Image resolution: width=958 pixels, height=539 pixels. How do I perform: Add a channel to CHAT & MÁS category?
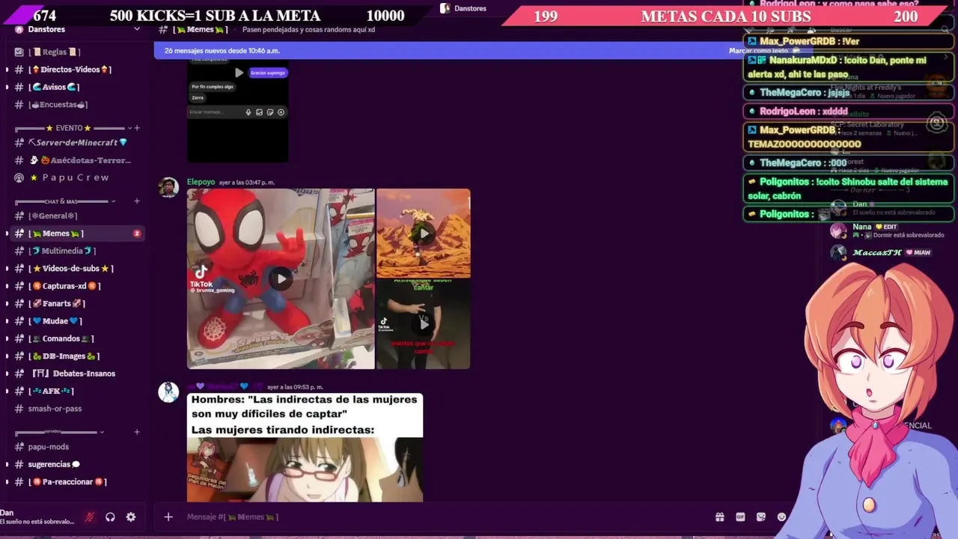pos(137,201)
